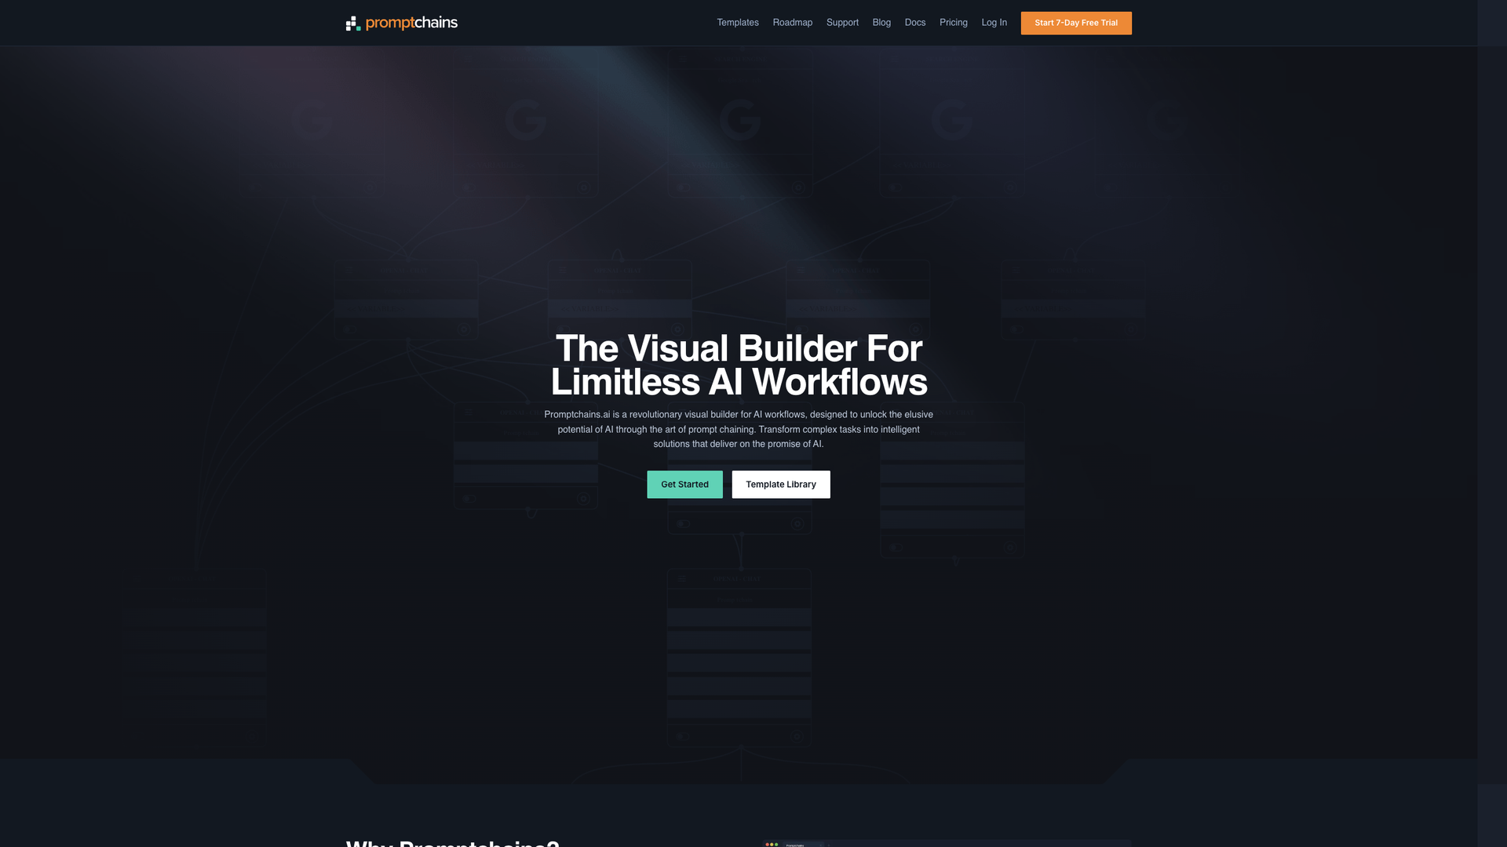
Task: Click the Log In link
Action: click(994, 23)
